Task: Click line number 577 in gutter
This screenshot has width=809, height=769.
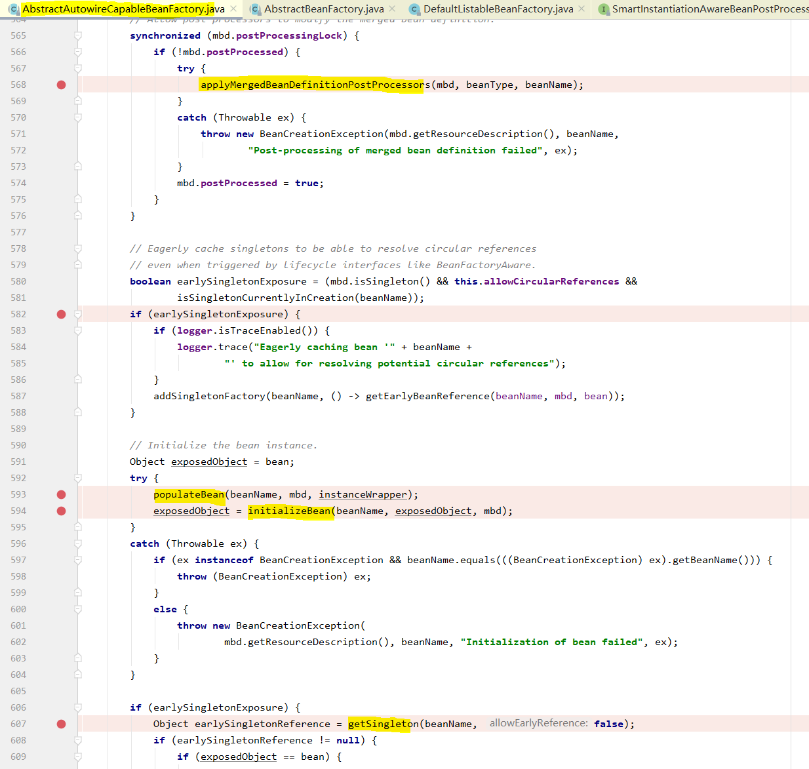Action: pyautogui.click(x=18, y=232)
